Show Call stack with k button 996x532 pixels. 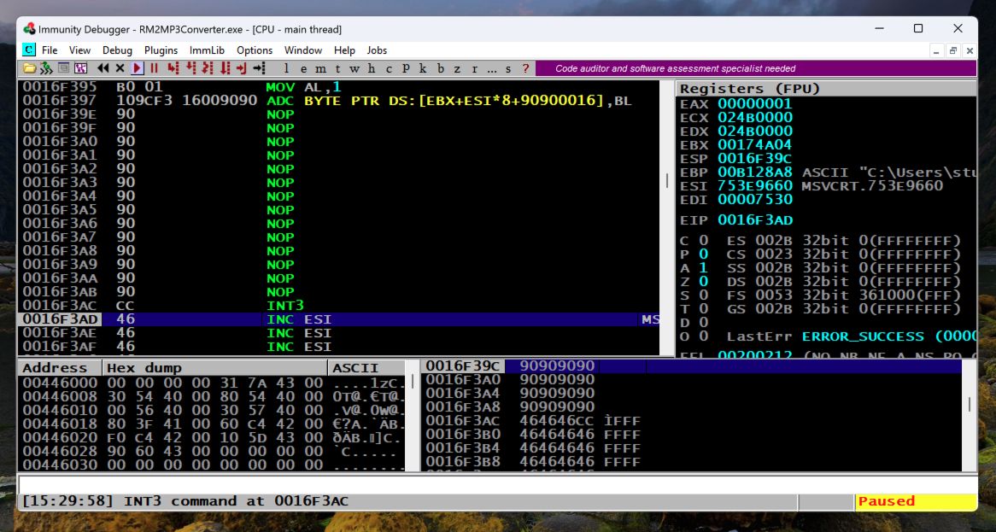coord(423,68)
